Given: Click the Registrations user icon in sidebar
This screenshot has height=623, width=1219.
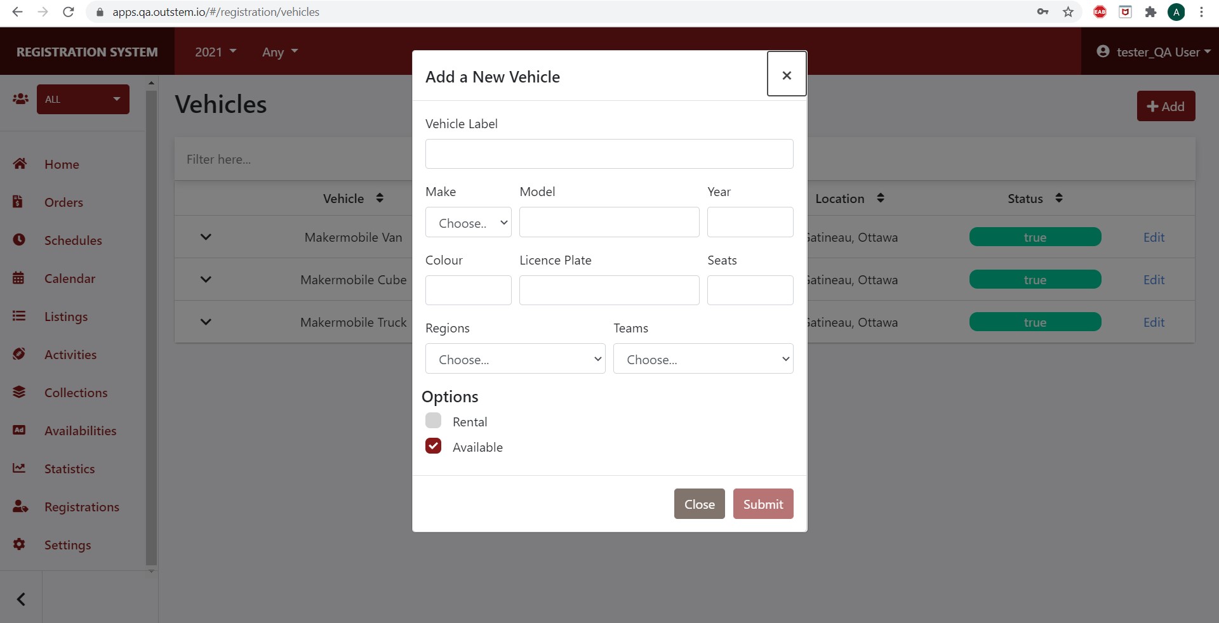Looking at the screenshot, I should point(20,506).
